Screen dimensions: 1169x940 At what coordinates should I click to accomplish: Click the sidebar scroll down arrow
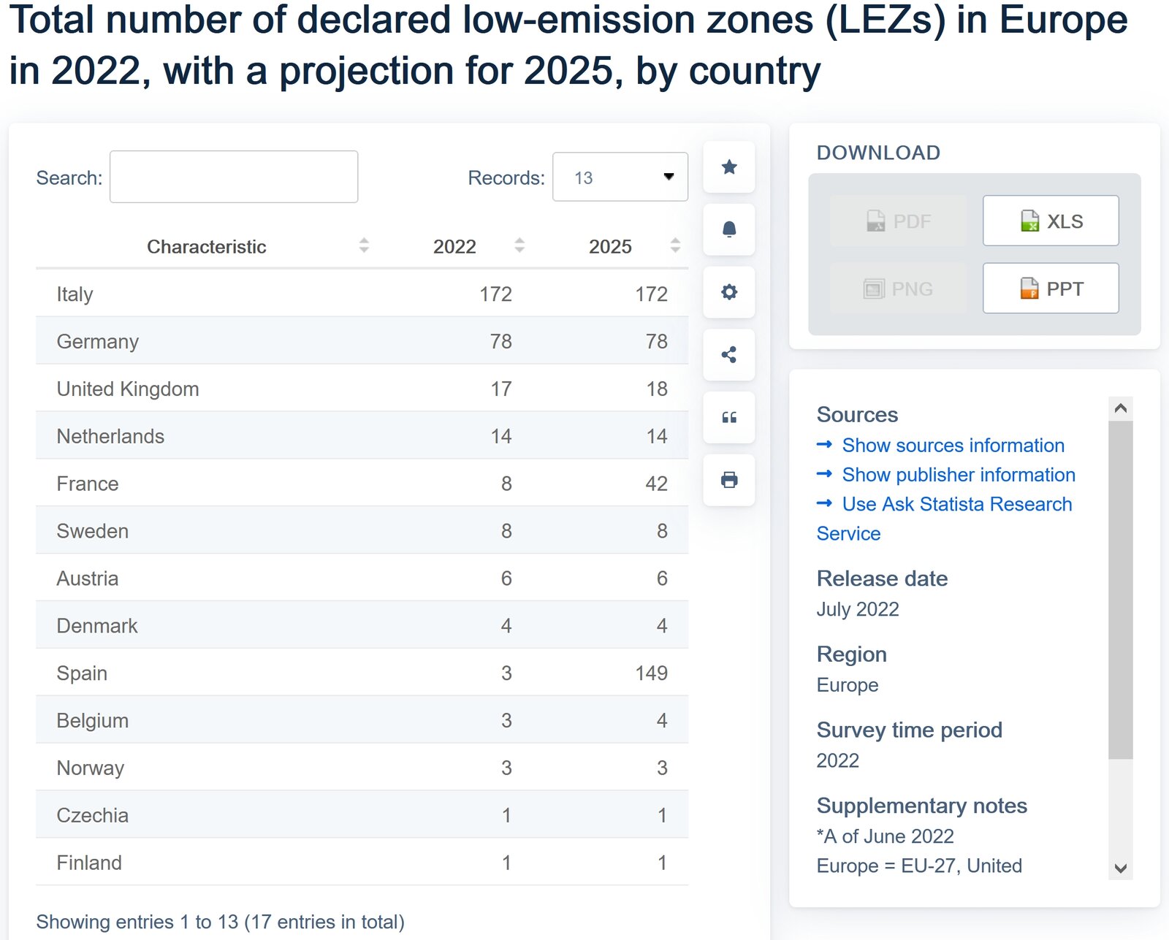1120,868
